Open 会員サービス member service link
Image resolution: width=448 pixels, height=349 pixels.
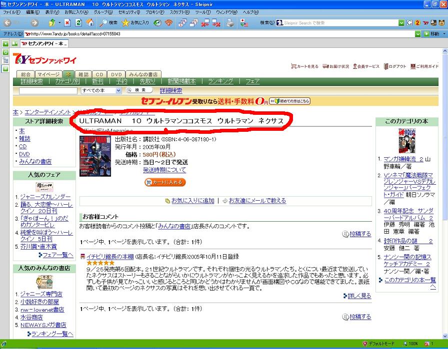[366, 66]
